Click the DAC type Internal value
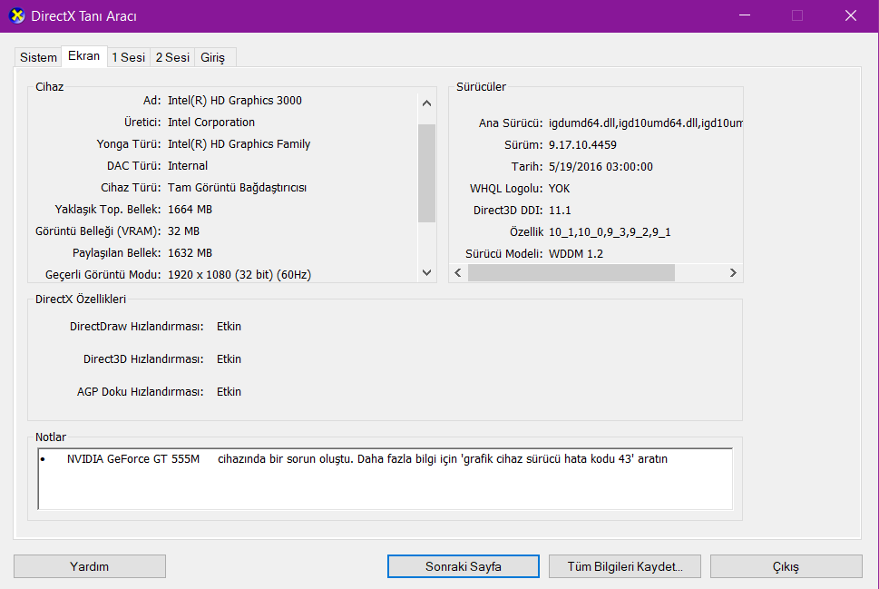Screen dimensions: 879x589 [x=188, y=166]
